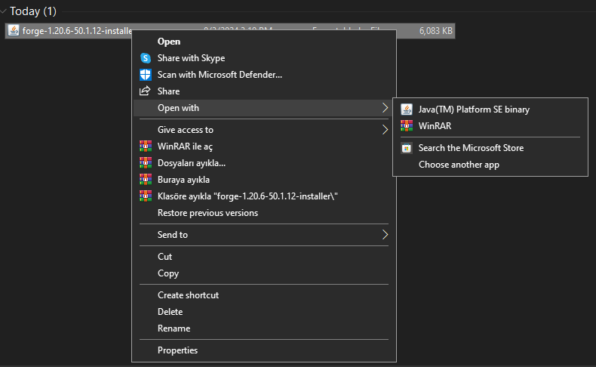Screen dimensions: 596x367
Task: Select the Rename context menu entry
Action: [x=174, y=328]
